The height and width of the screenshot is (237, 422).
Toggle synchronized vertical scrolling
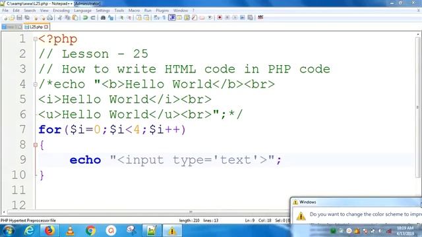point(138,18)
